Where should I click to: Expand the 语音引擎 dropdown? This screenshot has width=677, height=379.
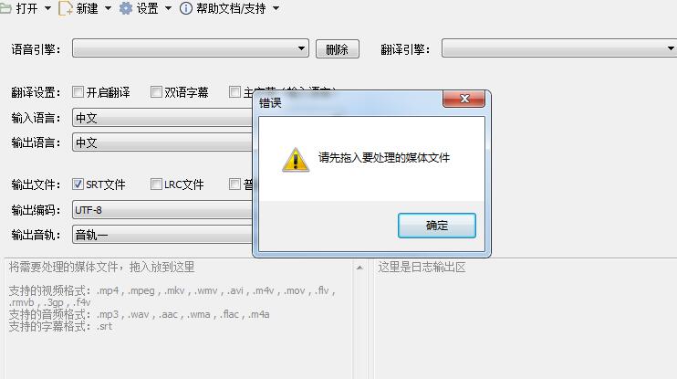point(191,48)
